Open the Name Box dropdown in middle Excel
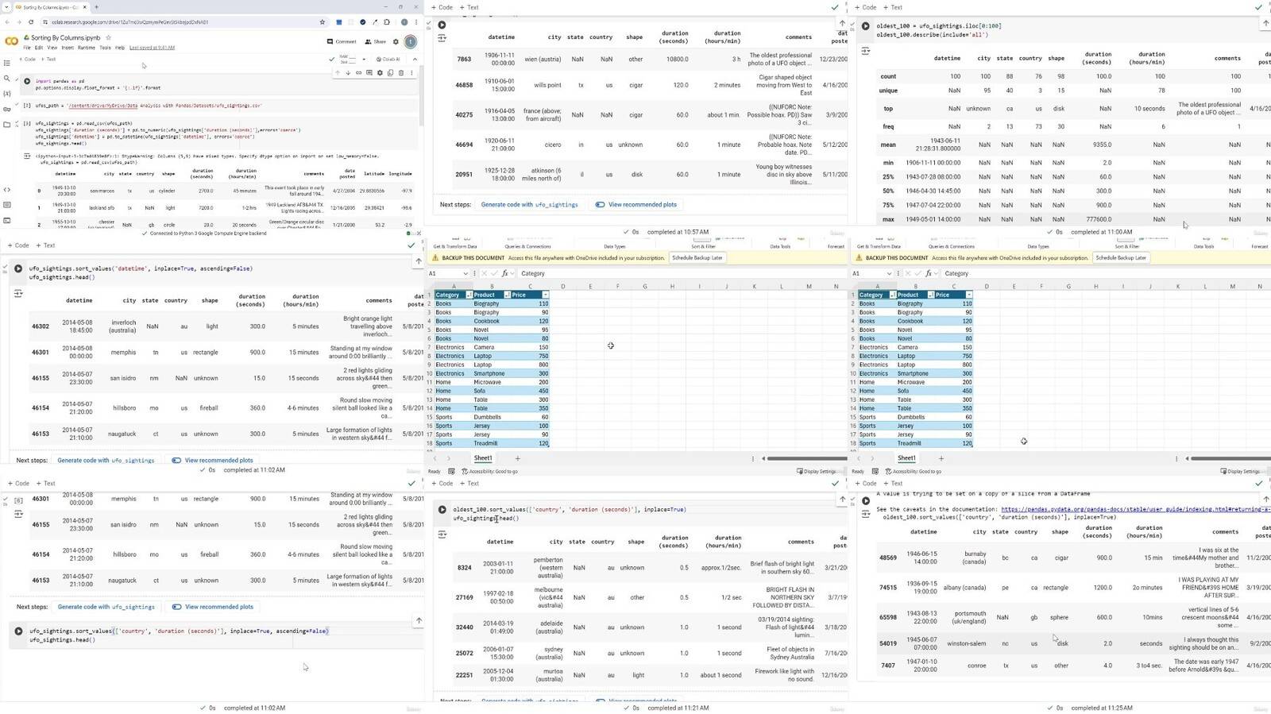Screen dimensions: 1271x714 466,273
